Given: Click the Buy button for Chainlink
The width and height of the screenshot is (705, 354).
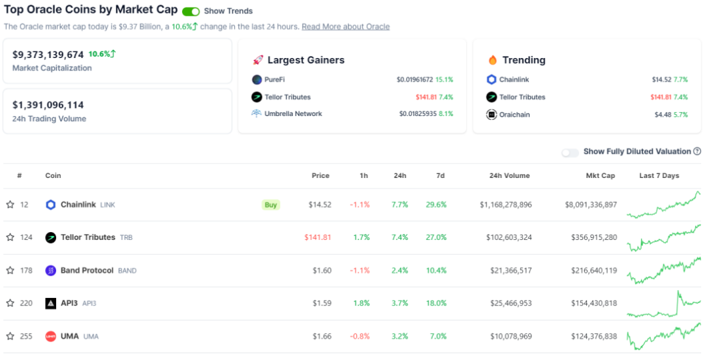Looking at the screenshot, I should 271,205.
